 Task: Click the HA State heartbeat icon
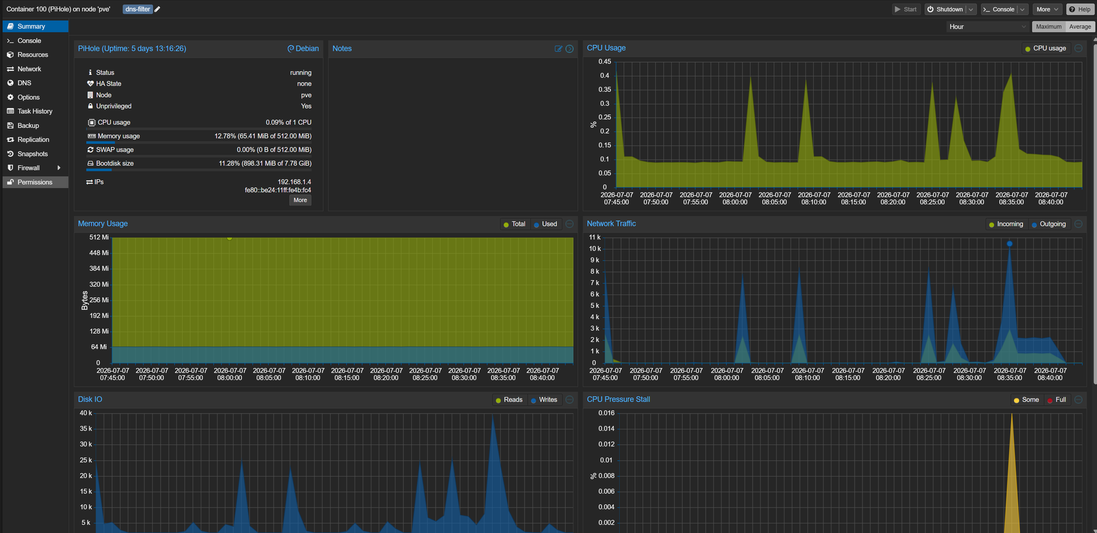(x=90, y=83)
